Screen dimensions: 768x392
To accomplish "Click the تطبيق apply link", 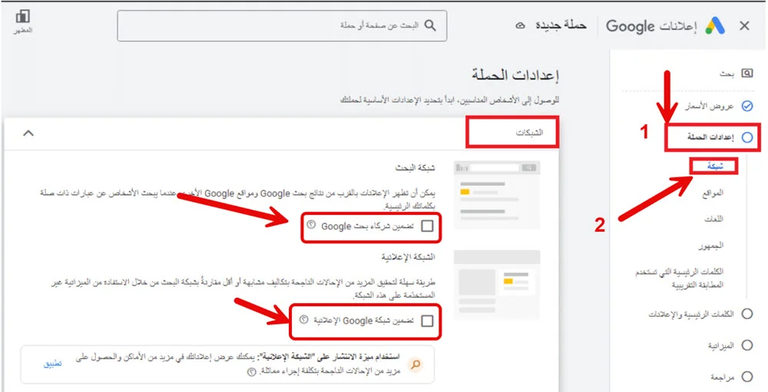I will point(53,364).
